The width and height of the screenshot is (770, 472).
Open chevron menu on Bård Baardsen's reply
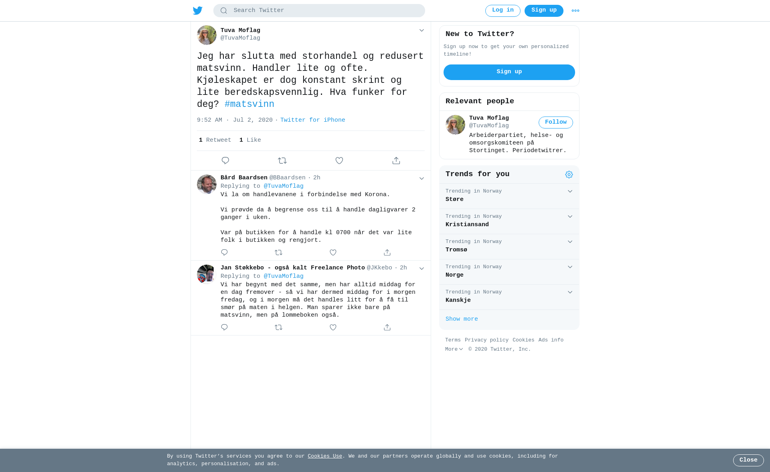tap(421, 179)
